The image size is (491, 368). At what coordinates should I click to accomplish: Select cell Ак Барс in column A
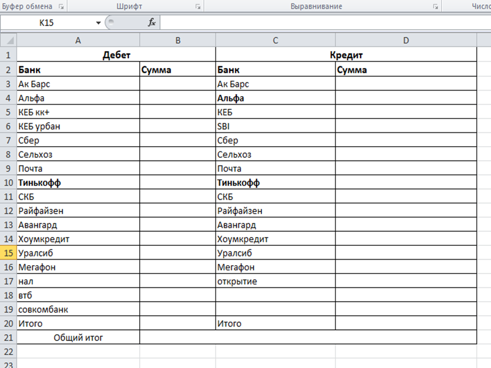click(x=78, y=83)
